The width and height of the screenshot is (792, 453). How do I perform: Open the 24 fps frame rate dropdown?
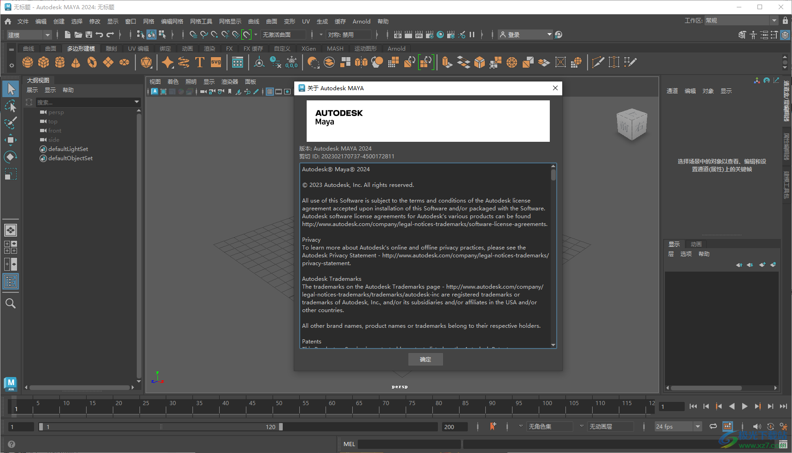pyautogui.click(x=698, y=426)
